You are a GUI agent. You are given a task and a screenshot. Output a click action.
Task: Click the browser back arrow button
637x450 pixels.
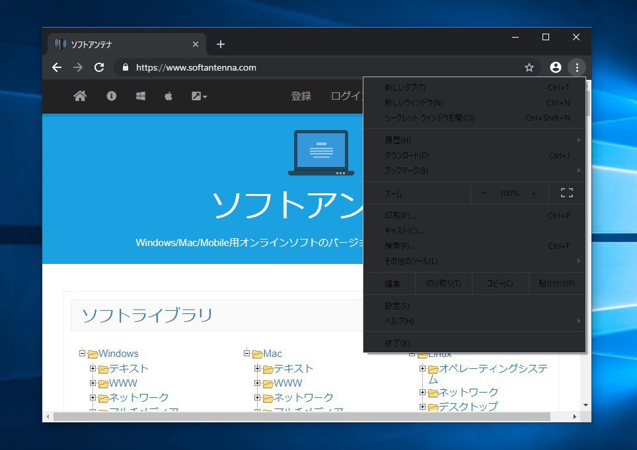coord(57,67)
